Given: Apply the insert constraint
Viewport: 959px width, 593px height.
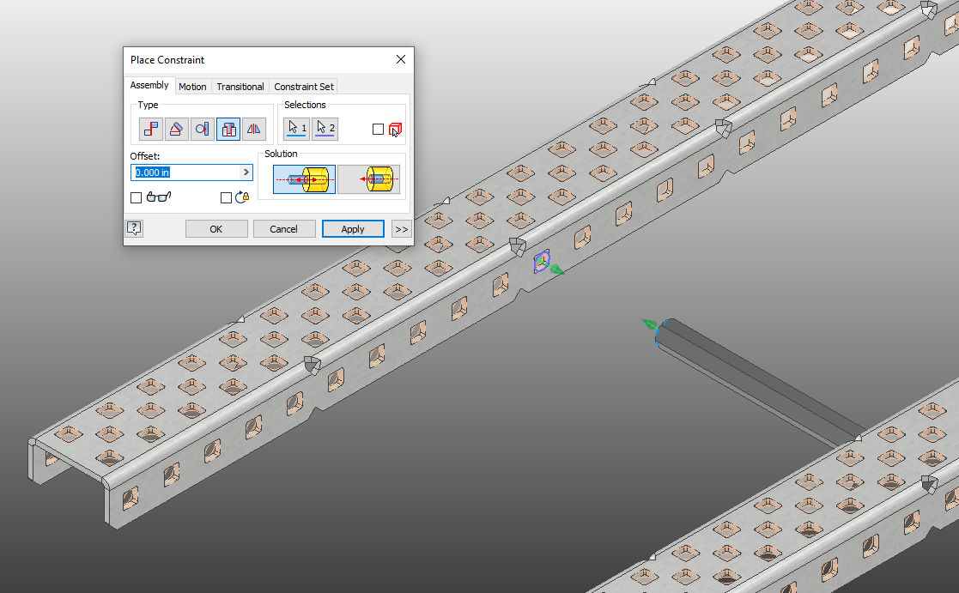Looking at the screenshot, I should point(353,228).
